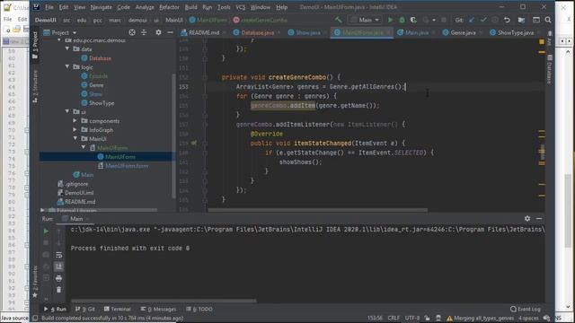Screen dimensions: 575x323
Task: Expand the components folder
Action: pyautogui.click(x=75, y=120)
